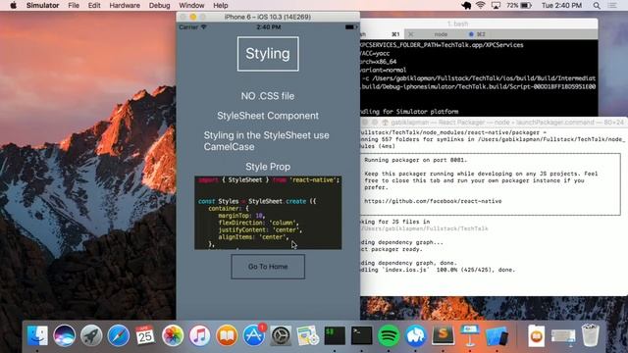Open System Preferences gear icon

pos(281,335)
